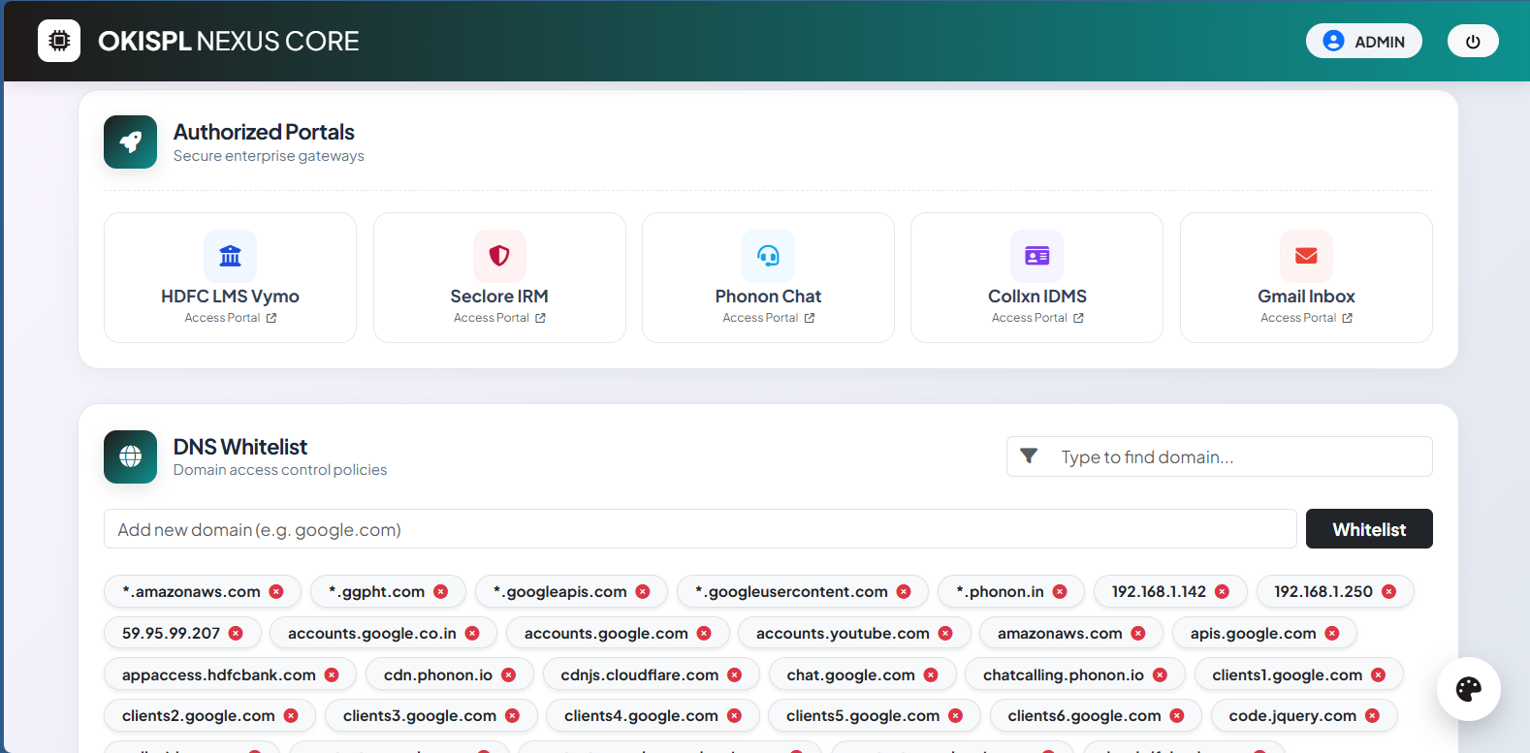Open the Access Portal link under Gmail Inbox
The width and height of the screenshot is (1530, 753).
[1306, 318]
